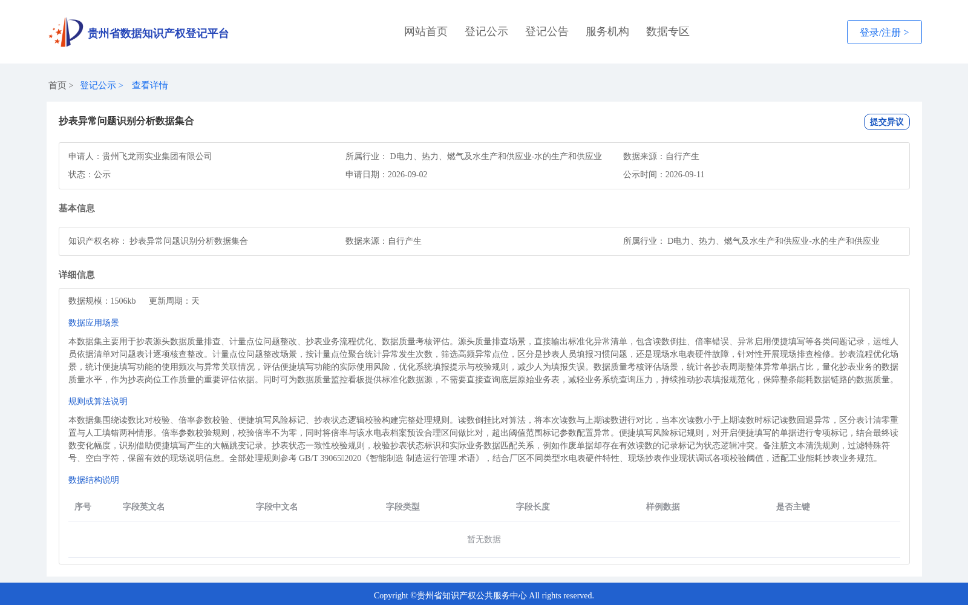
Task: Click the 更新周期：天 value
Action: point(174,301)
